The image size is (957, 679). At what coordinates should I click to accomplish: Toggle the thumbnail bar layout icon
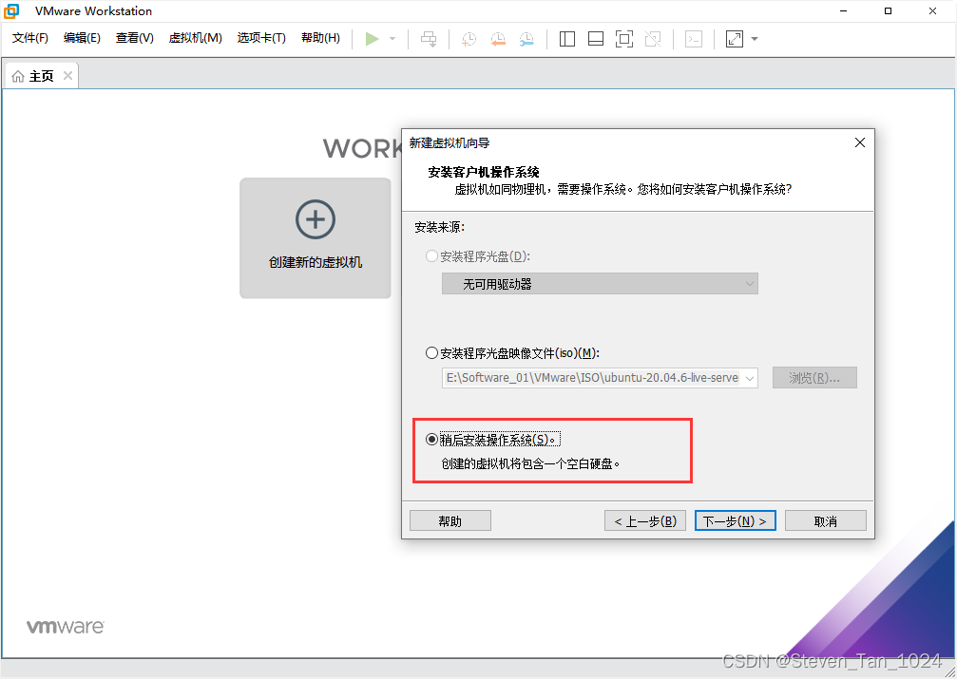[x=596, y=39]
